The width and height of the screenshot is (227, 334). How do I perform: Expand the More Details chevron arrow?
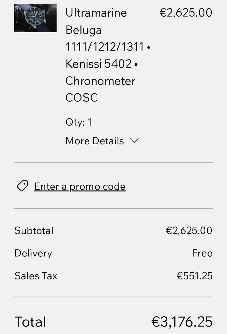[x=134, y=141]
